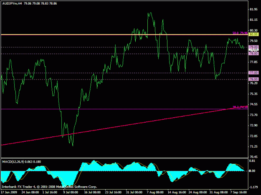Click the 0.81 MACD scale label
This screenshot has width=261, height=195.
coord(252,161)
